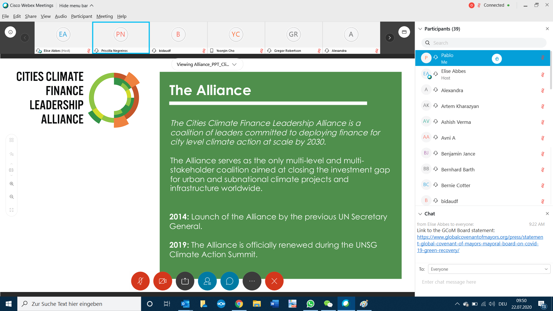Show next video thumbnails arrow
Screen dimensions: 553x311
coord(389,38)
